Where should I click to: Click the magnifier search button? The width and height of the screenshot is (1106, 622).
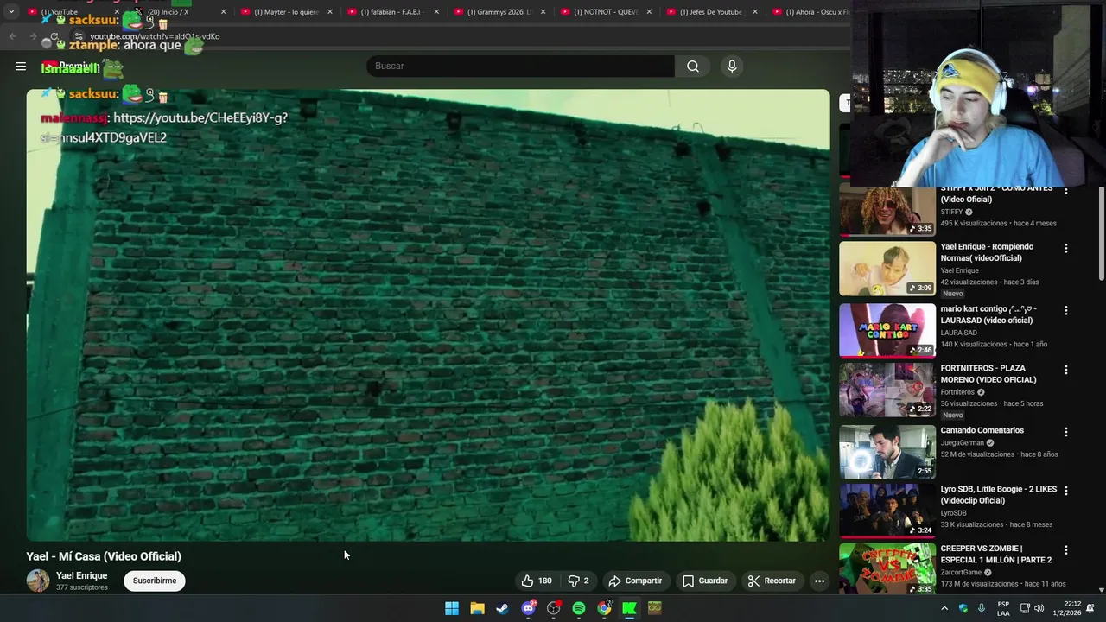693,67
